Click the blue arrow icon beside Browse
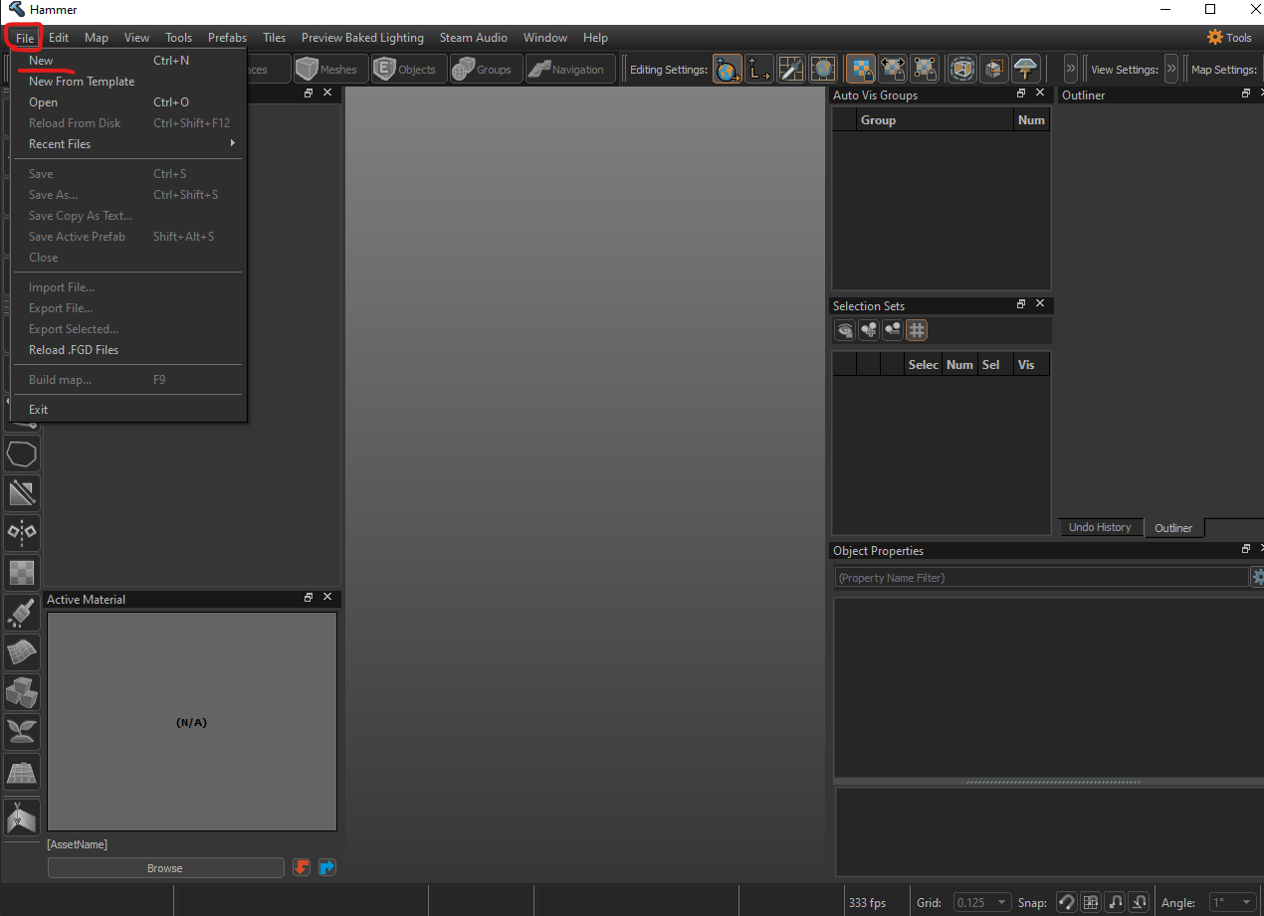The image size is (1264, 916). coord(327,867)
